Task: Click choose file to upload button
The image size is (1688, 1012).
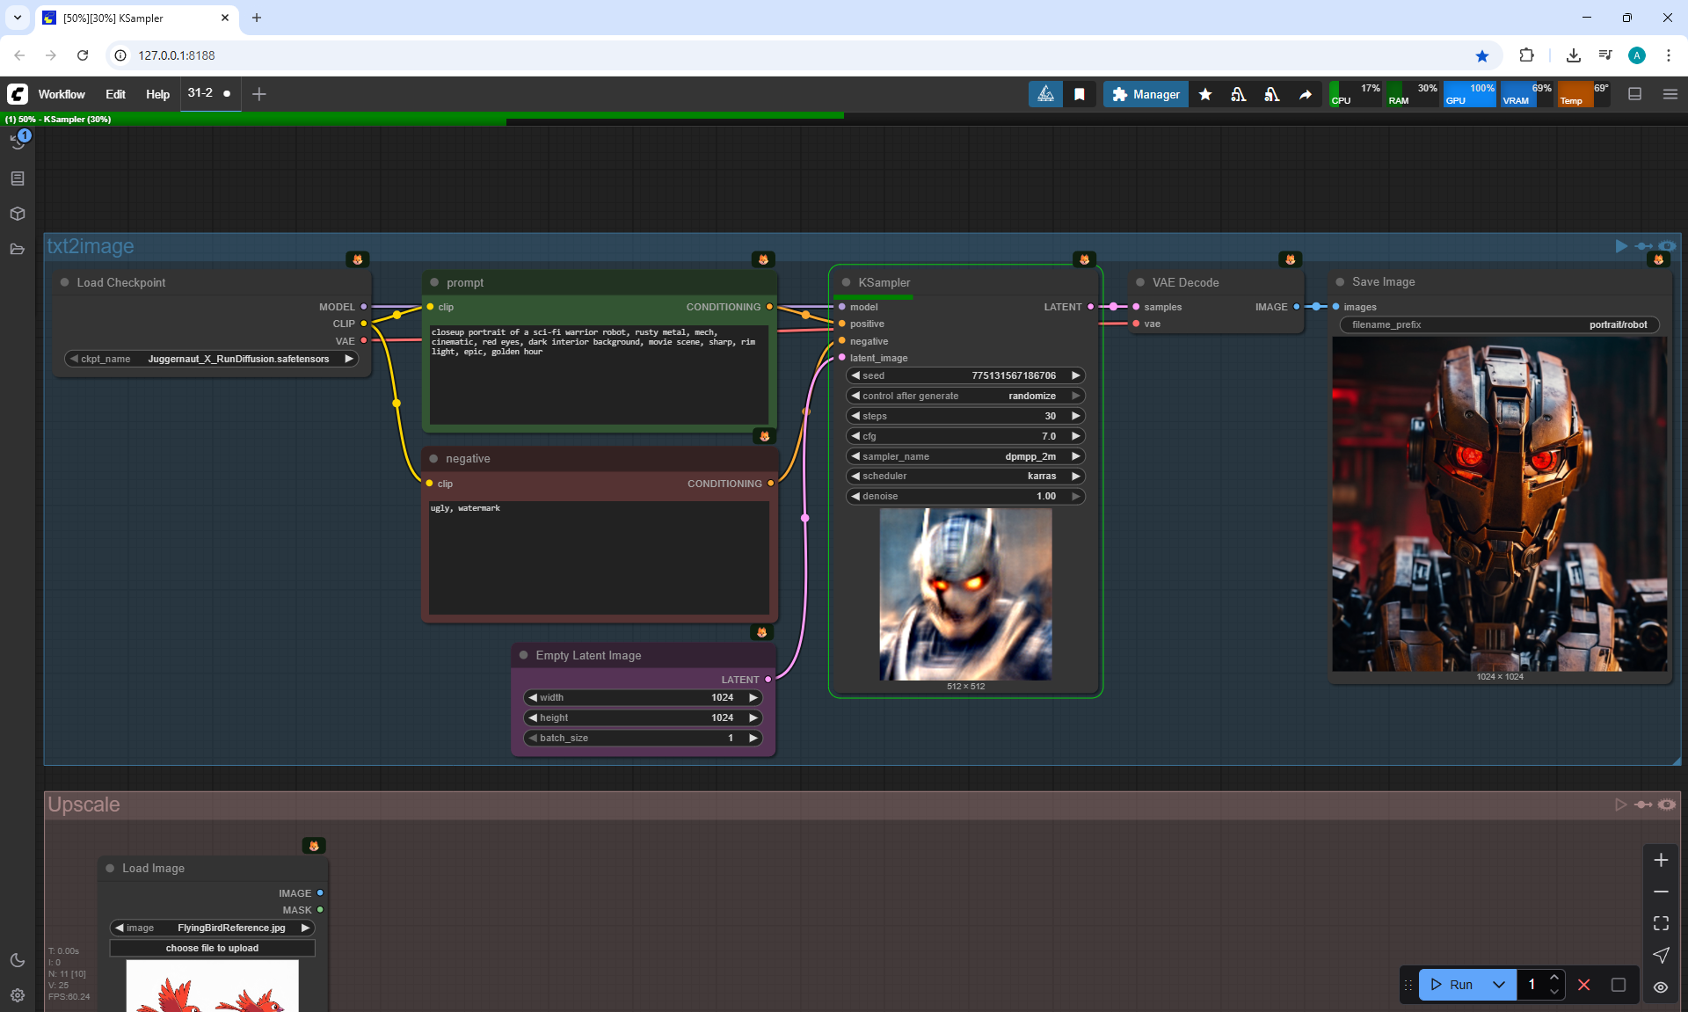Action: tap(212, 948)
